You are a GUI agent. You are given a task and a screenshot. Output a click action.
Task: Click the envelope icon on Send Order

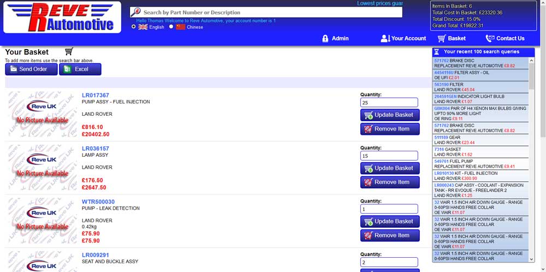pyautogui.click(x=14, y=69)
